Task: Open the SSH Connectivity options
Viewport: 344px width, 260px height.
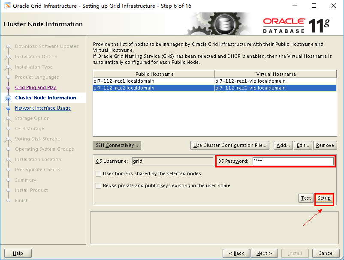Action: (117, 146)
